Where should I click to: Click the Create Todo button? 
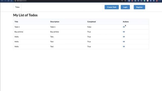pyautogui.click(x=112, y=7)
